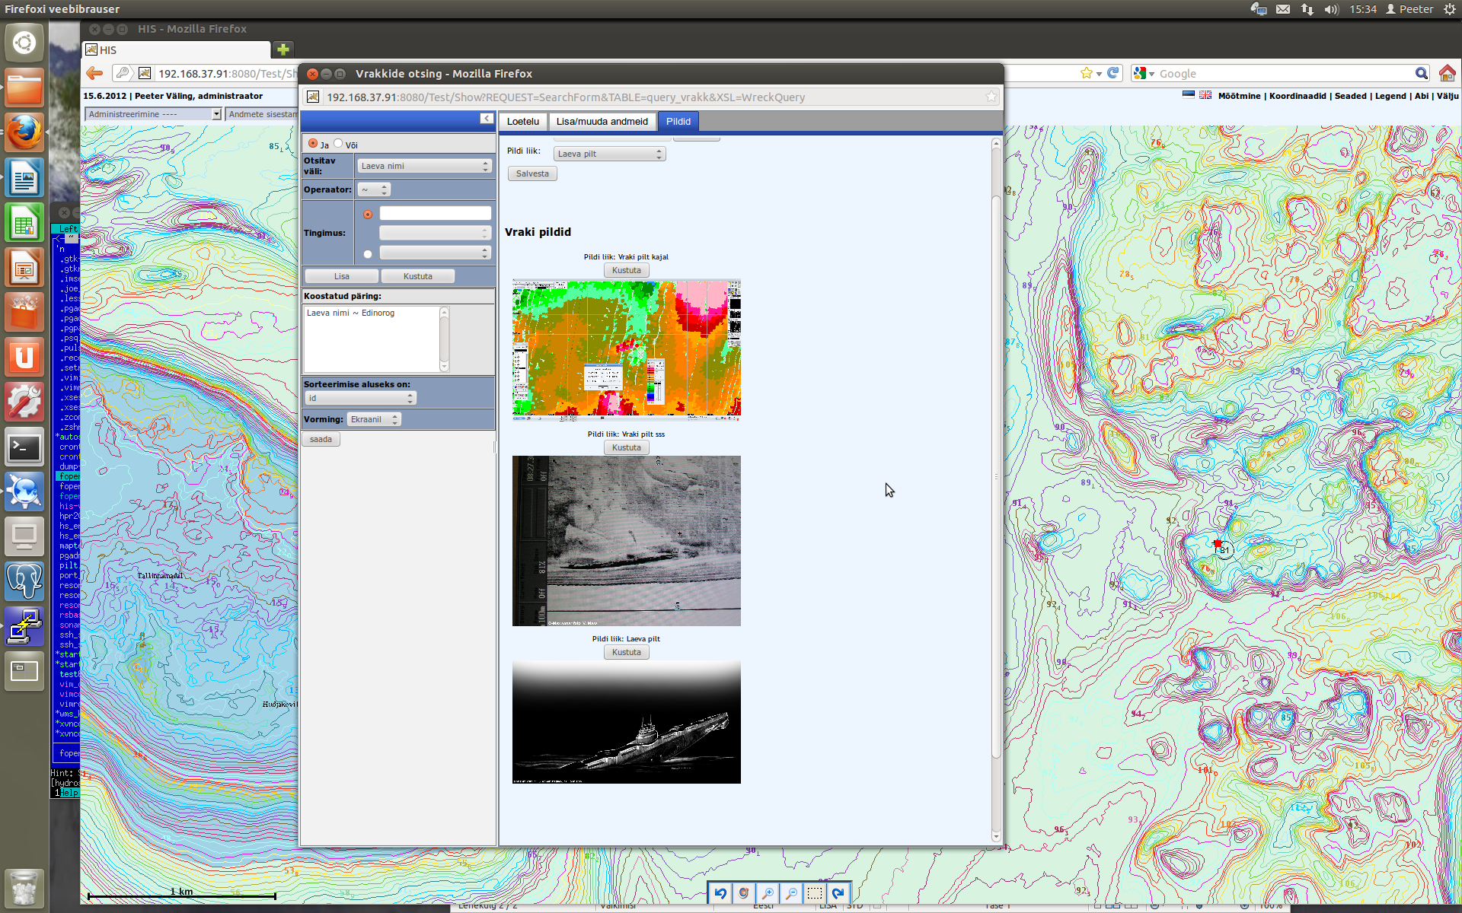Click the map zoom out magnifier

pos(791,893)
